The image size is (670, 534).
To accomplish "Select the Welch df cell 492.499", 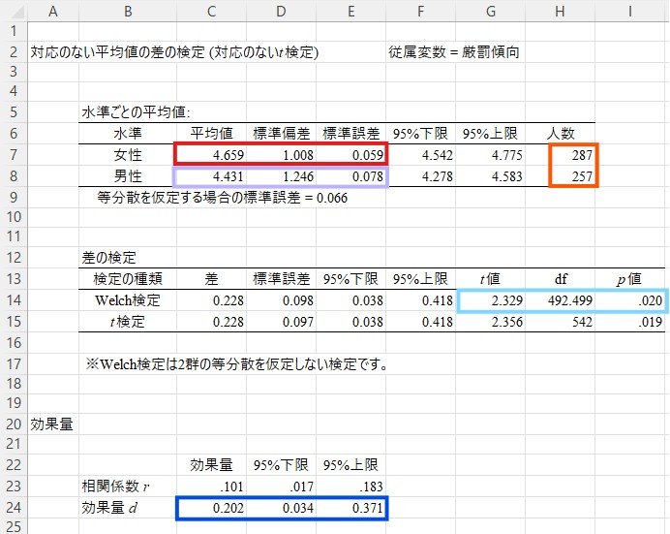I will (x=561, y=300).
